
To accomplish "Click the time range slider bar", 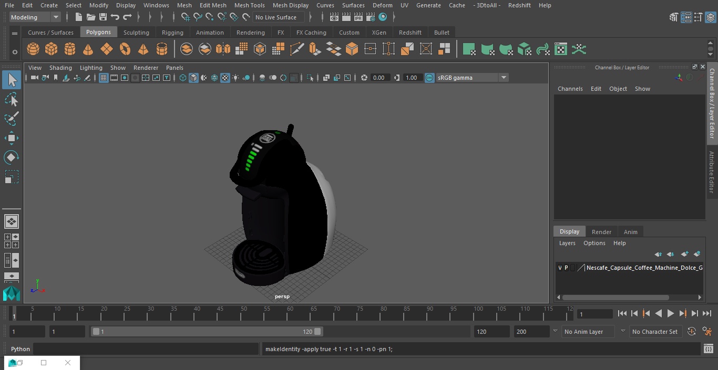I will point(208,332).
